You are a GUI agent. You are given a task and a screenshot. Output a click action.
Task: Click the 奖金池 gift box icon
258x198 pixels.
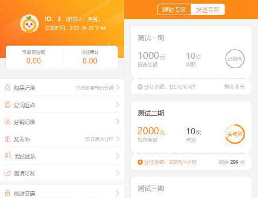coord(7,139)
